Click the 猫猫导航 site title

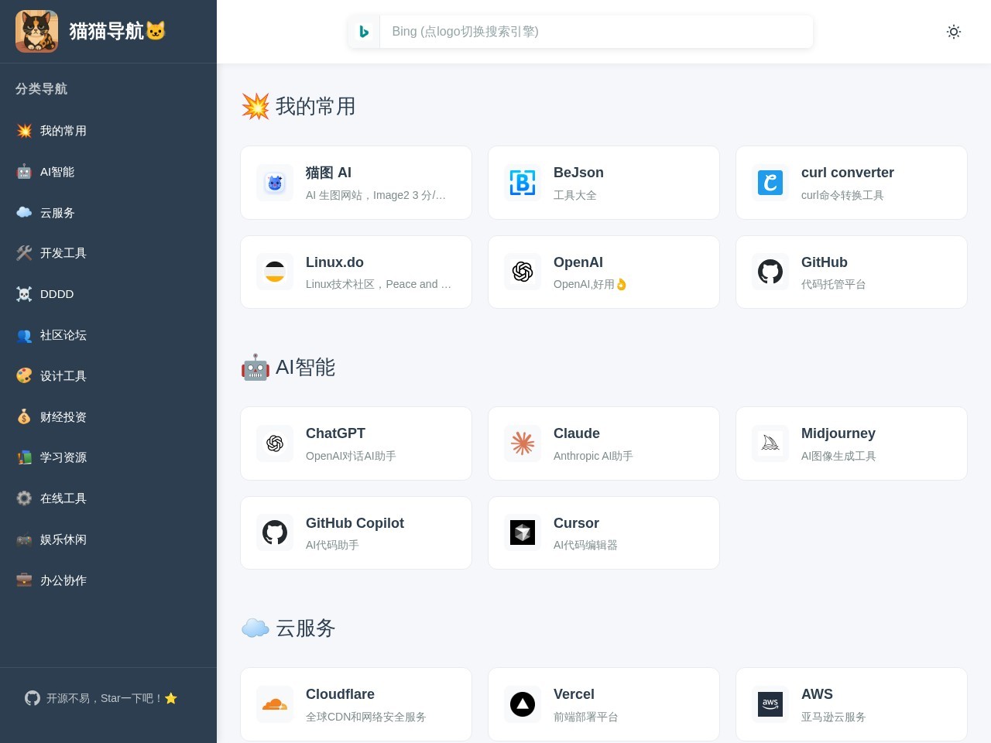click(x=118, y=31)
